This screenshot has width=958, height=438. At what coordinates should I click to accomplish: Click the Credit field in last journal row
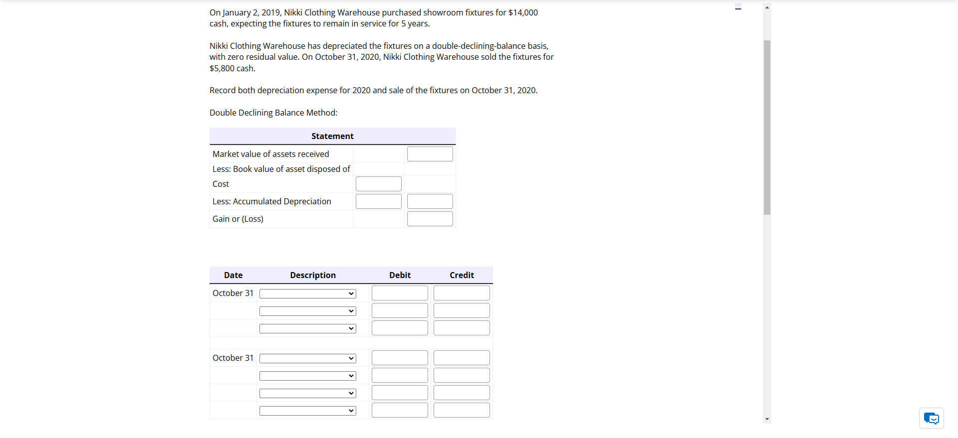point(462,410)
